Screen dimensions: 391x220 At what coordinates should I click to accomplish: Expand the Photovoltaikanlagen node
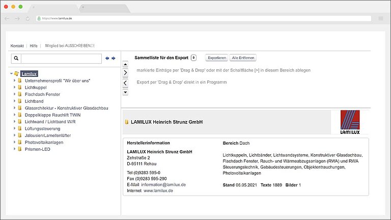click(14, 142)
